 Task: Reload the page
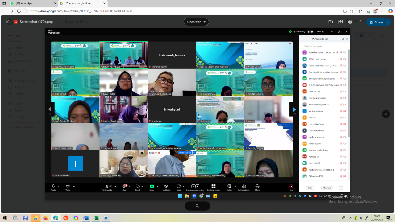point(19,11)
